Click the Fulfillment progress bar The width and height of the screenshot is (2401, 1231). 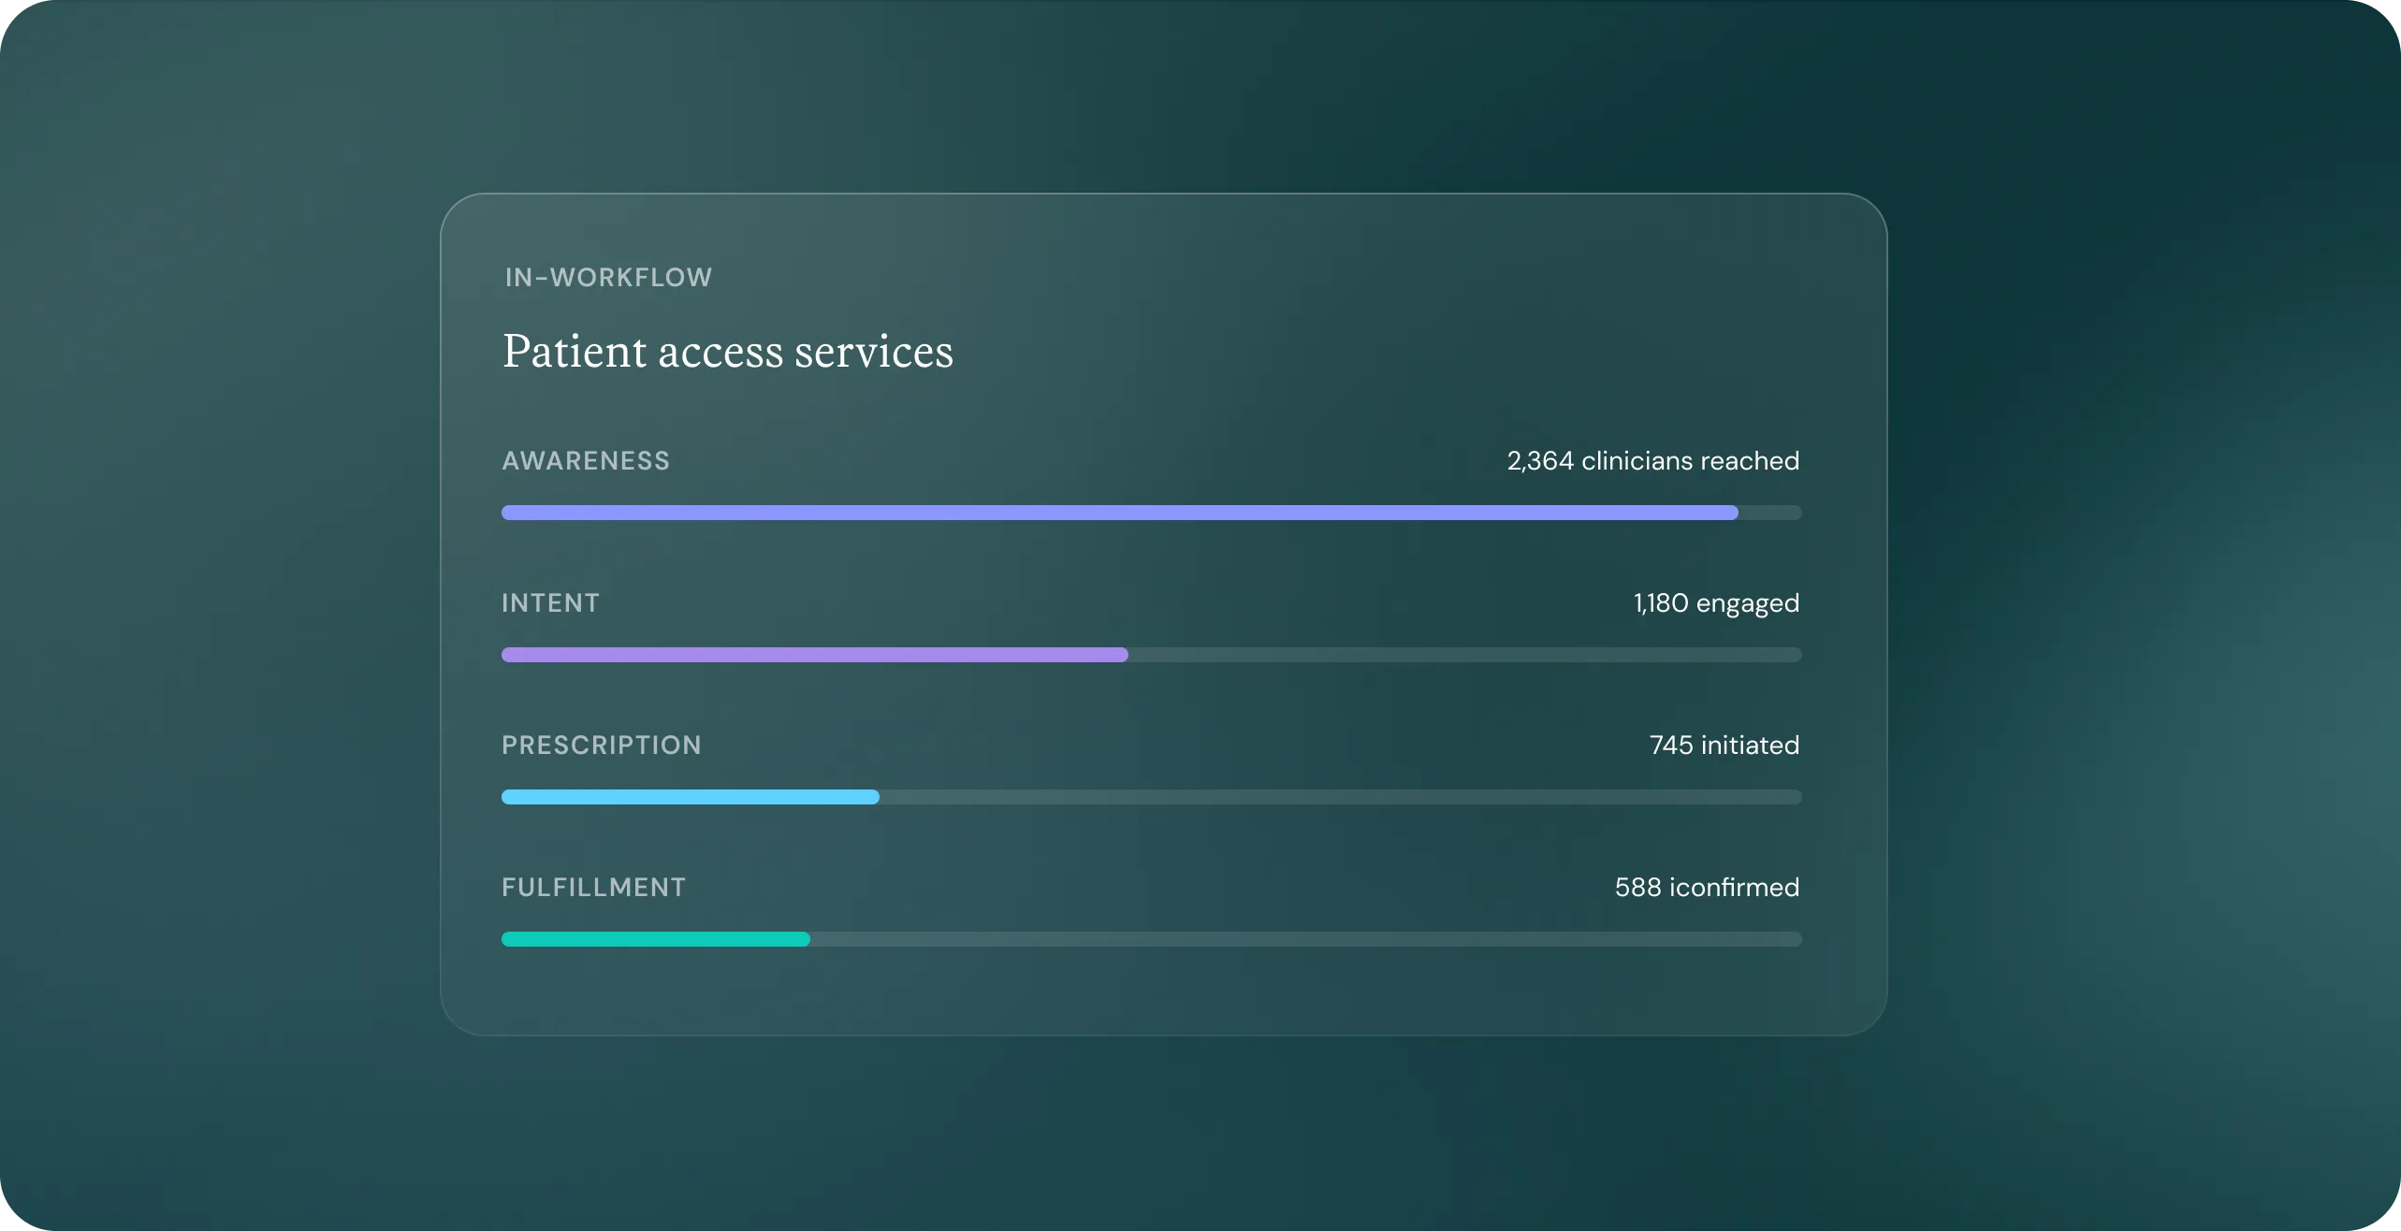(x=1151, y=938)
